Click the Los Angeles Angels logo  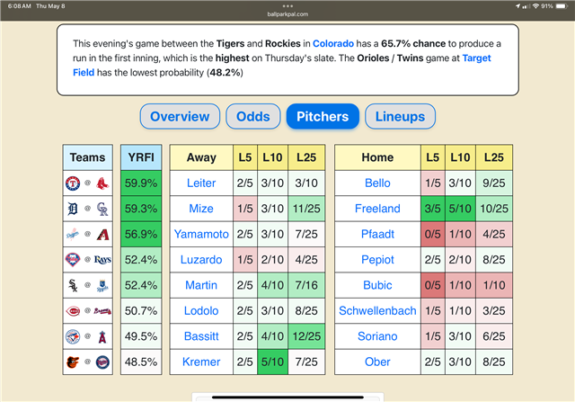[102, 336]
